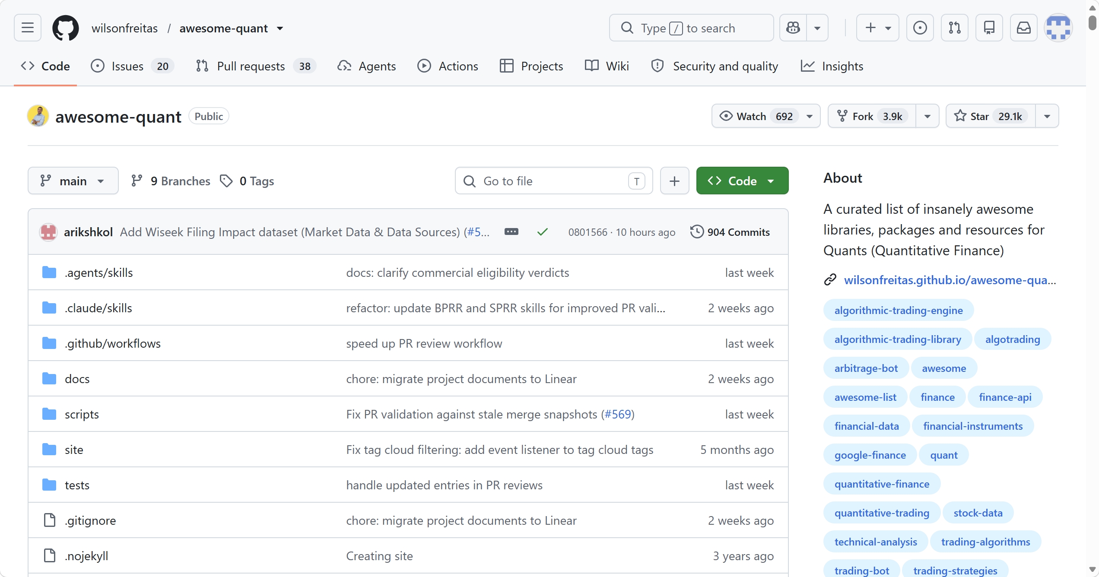Select the Code tab

point(45,66)
